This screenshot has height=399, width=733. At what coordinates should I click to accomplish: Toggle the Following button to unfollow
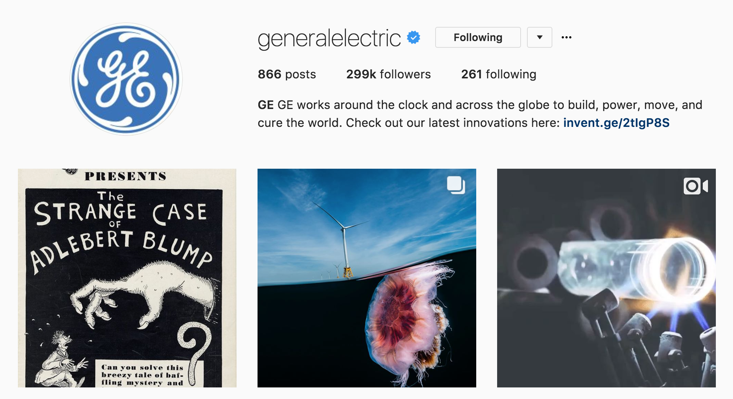478,37
